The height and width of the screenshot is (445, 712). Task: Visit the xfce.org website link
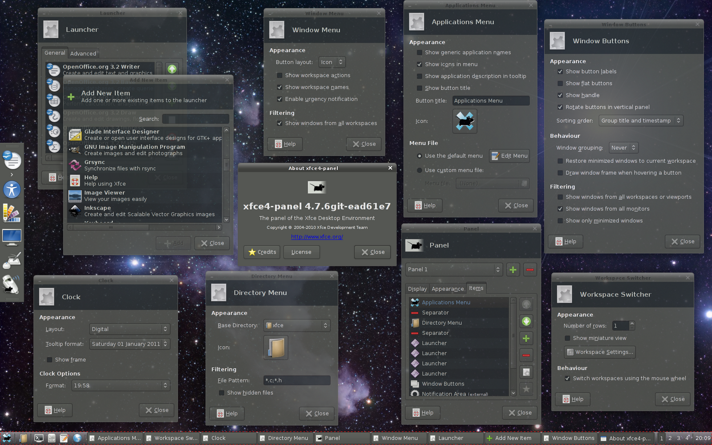click(x=316, y=237)
